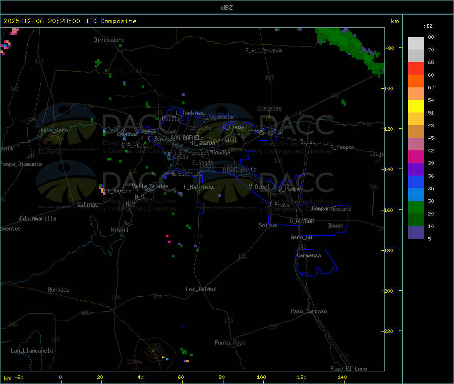Click the Punta_Agua map label
This screenshot has height=384, width=454.
(x=230, y=343)
